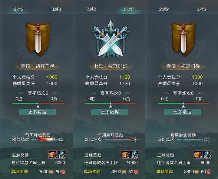Open the 3对3 tab in right panel
218x179 pixels.
(x=201, y=9)
